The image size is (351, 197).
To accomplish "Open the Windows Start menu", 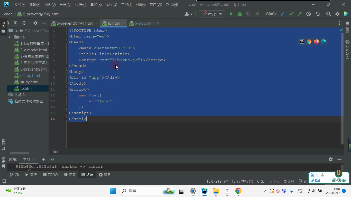I will tap(113, 191).
